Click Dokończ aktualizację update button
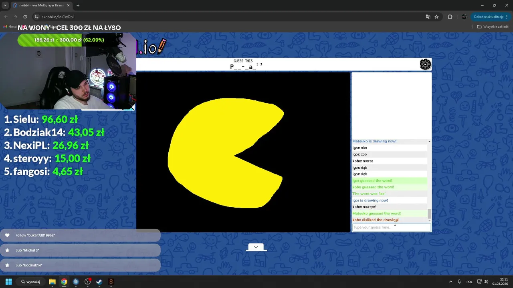 click(x=488, y=17)
